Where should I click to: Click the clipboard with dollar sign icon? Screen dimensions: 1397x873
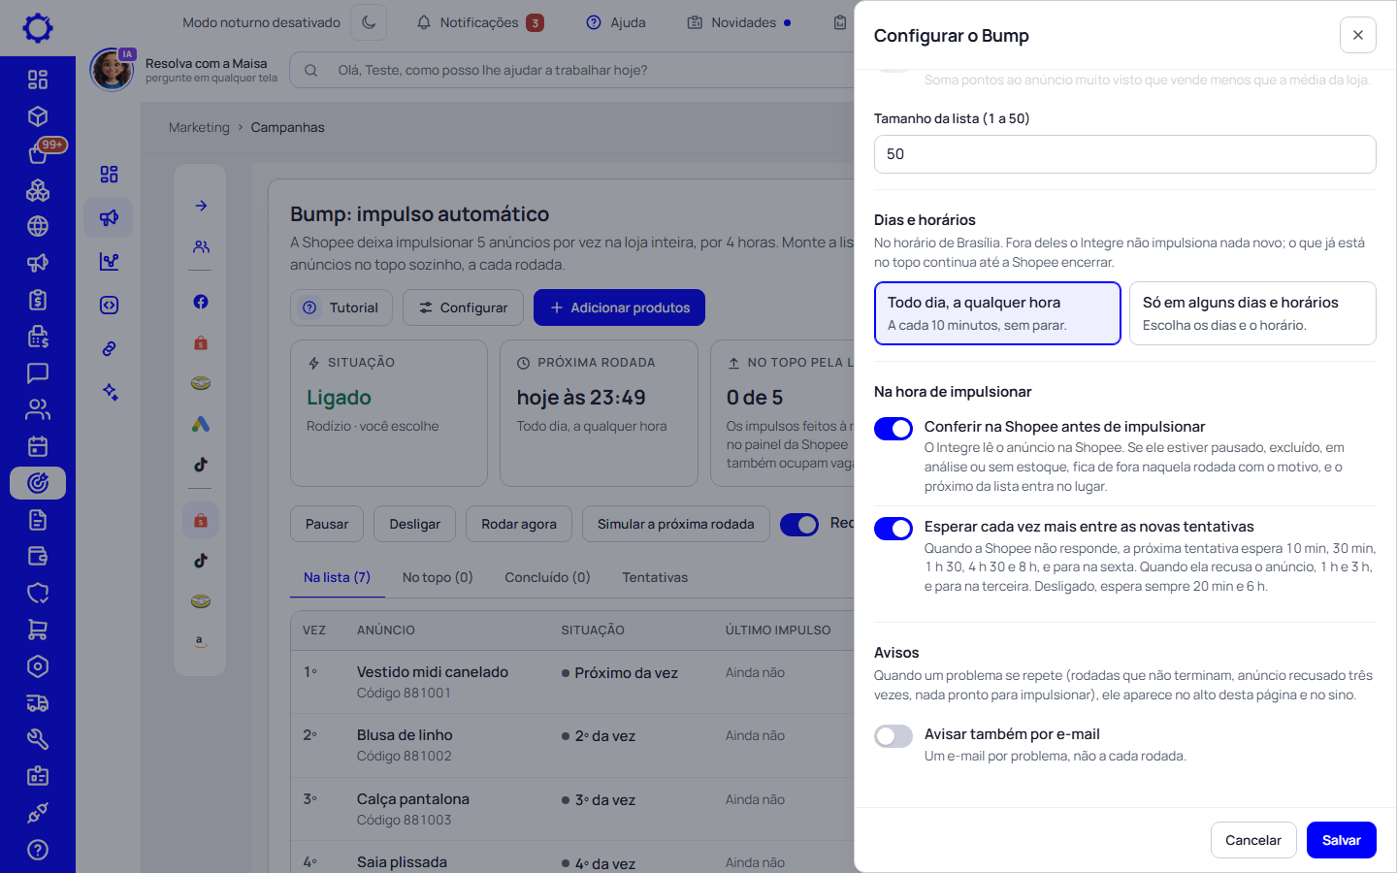click(x=38, y=300)
